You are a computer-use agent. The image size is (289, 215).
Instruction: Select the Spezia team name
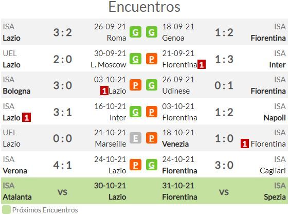point(275,197)
